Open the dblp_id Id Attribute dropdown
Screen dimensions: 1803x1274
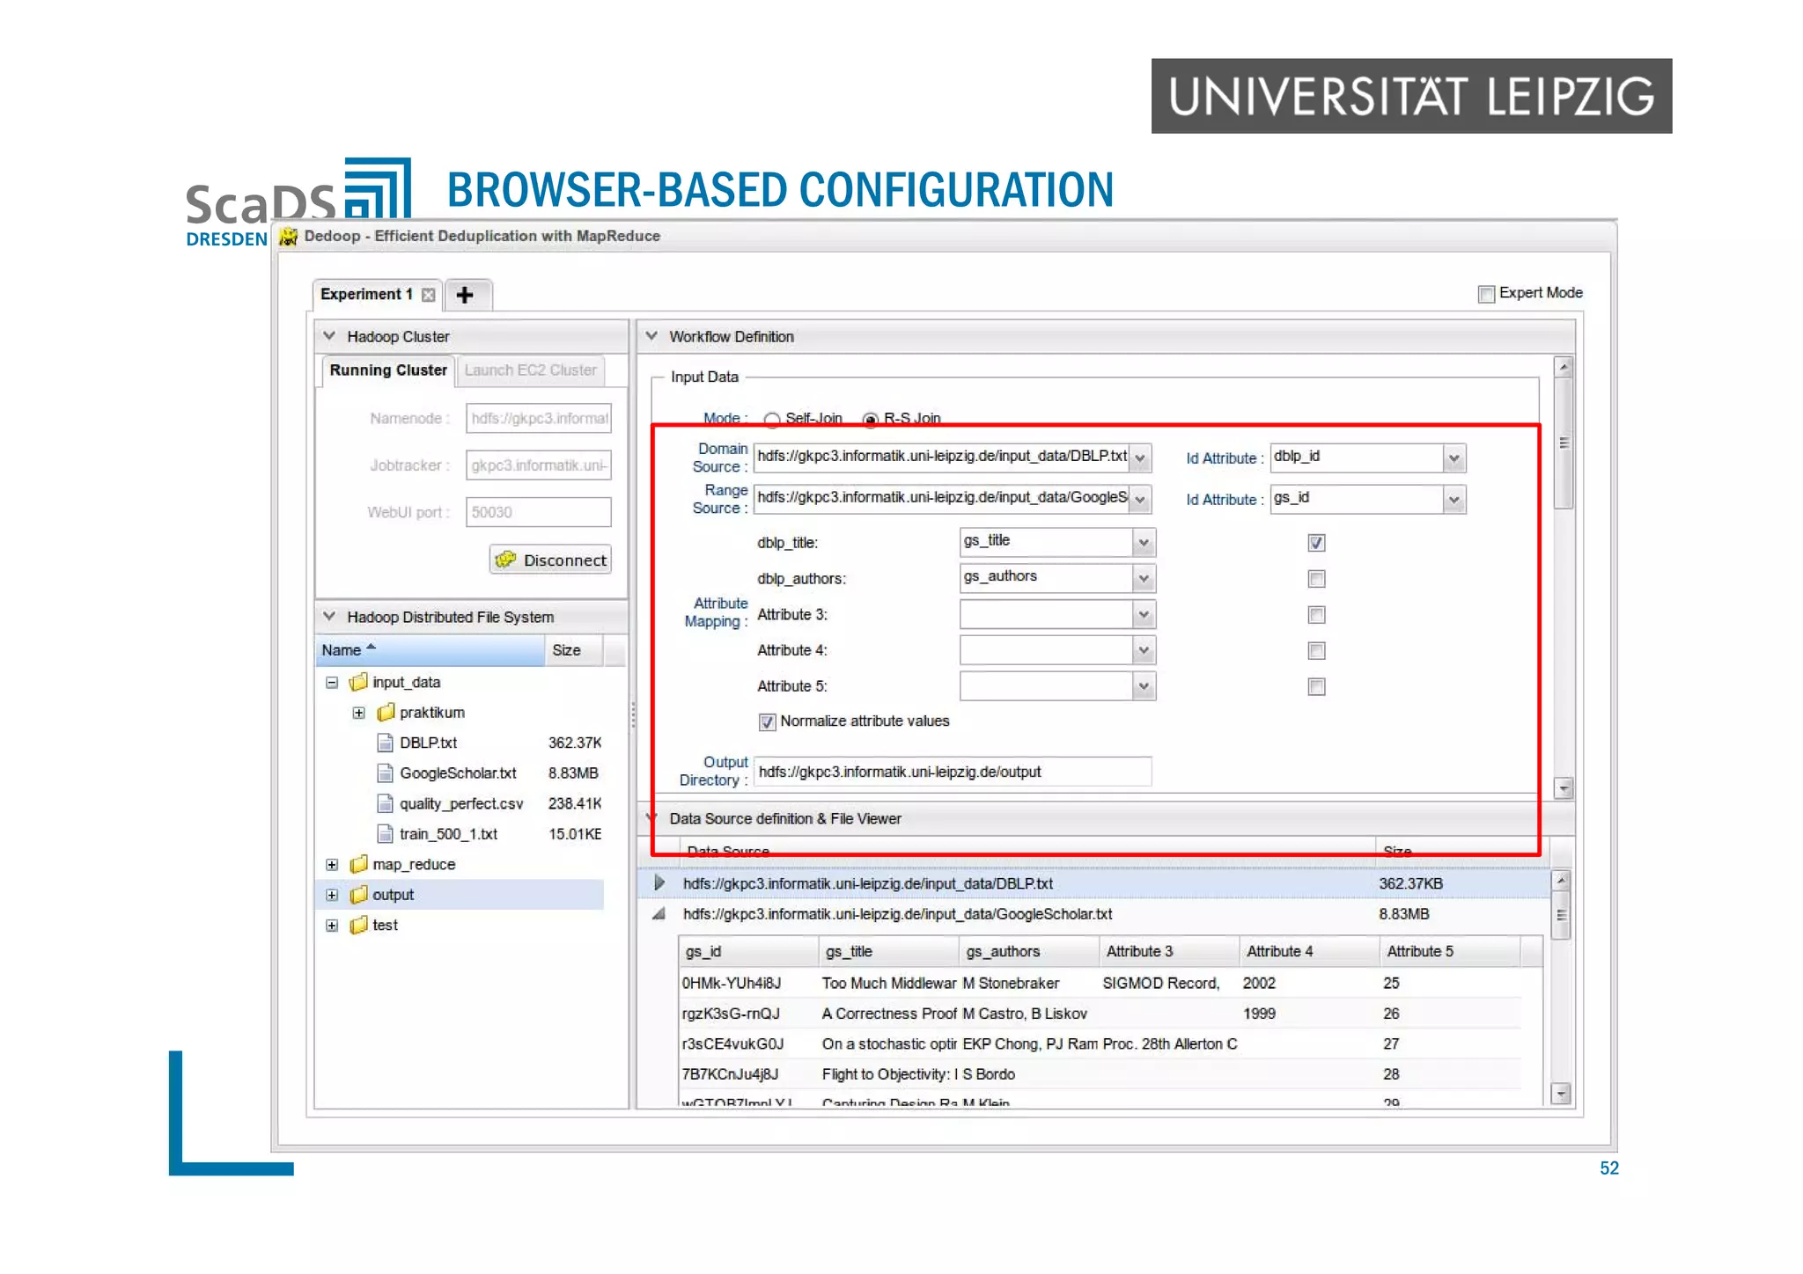point(1454,458)
